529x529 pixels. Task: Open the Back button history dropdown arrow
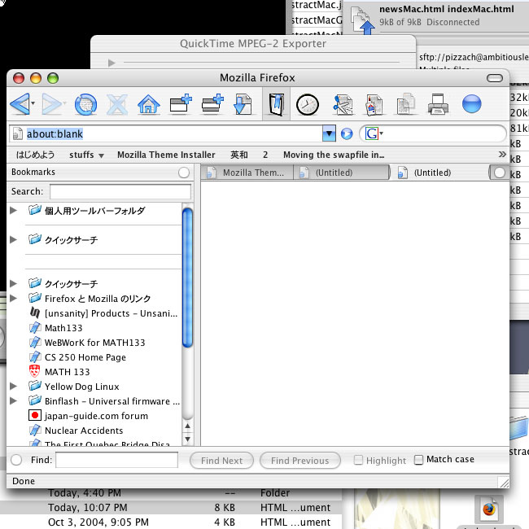(33, 103)
